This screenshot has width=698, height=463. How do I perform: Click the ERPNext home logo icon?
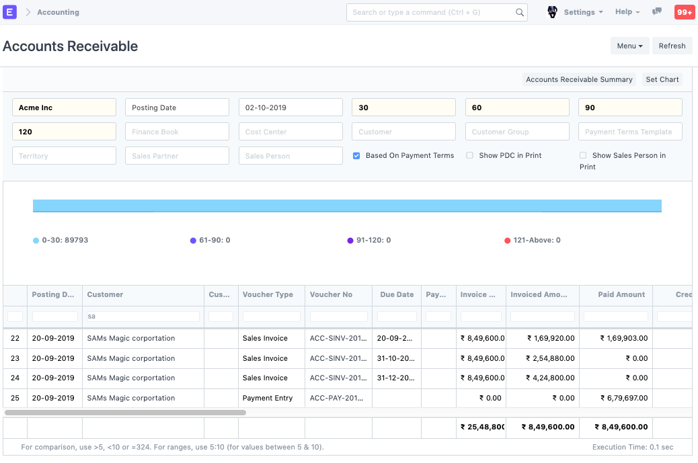pos(10,12)
